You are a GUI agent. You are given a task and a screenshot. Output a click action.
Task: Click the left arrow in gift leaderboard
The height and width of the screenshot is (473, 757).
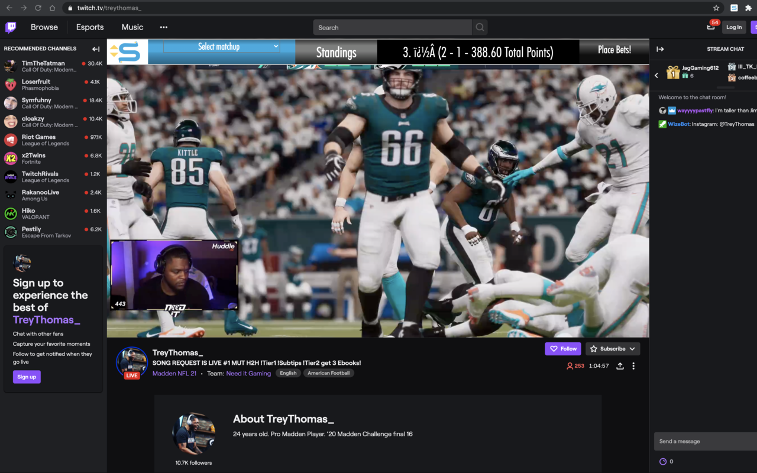(x=656, y=75)
